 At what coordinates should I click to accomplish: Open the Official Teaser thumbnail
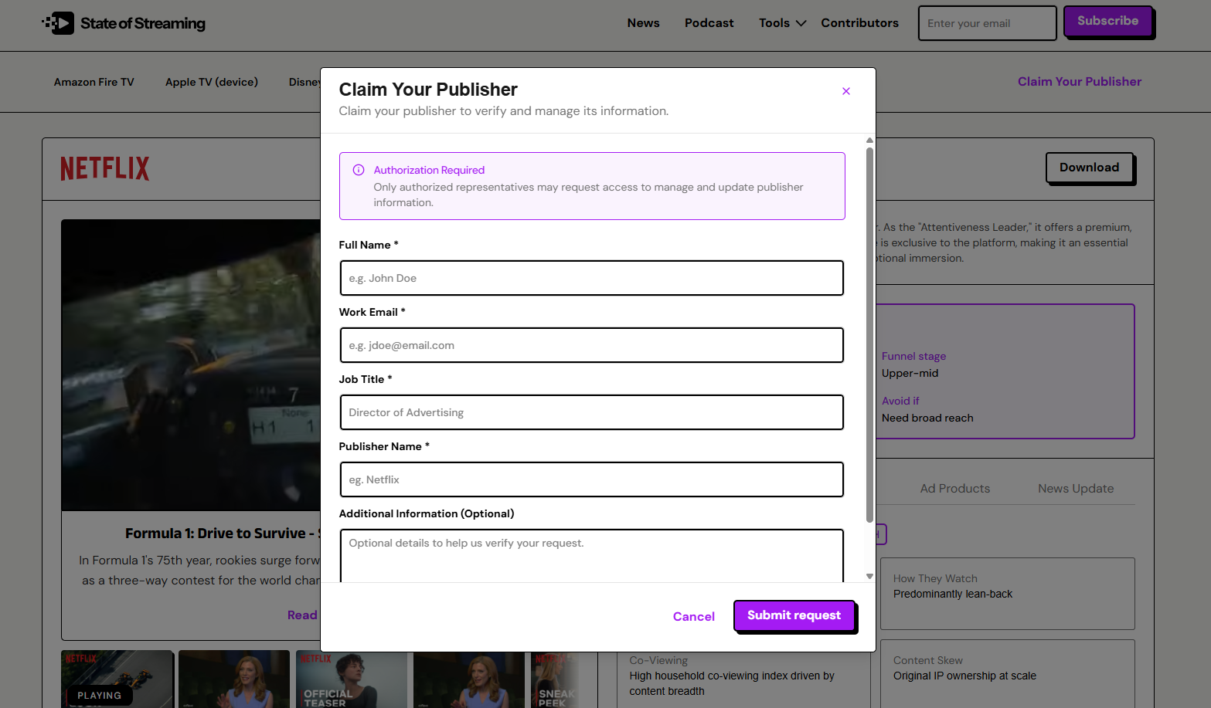pos(352,679)
